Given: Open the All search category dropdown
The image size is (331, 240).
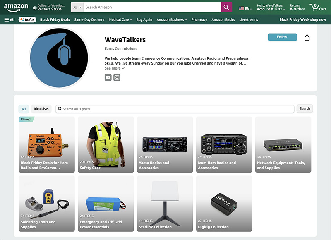Looking at the screenshot, I should [x=77, y=7].
